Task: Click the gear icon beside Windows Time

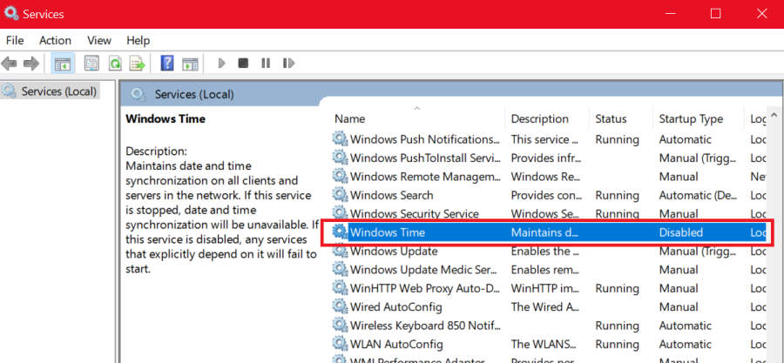Action: click(340, 232)
